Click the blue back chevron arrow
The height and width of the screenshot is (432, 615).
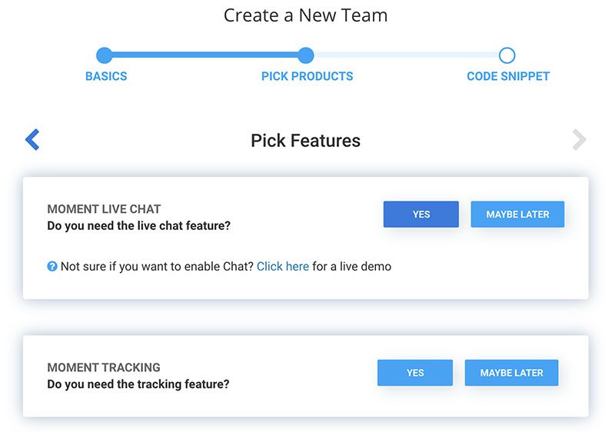(x=32, y=139)
